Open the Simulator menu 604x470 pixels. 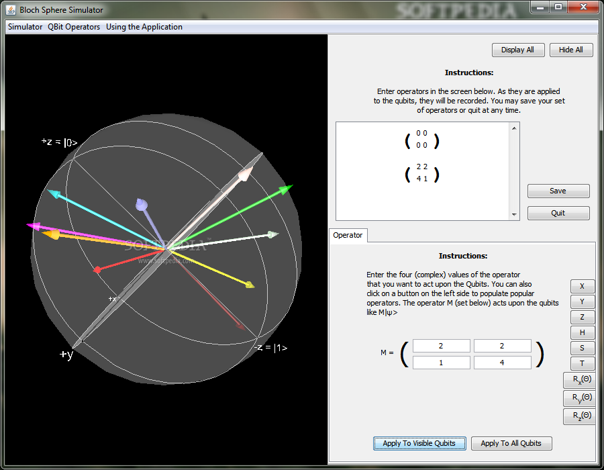[25, 27]
